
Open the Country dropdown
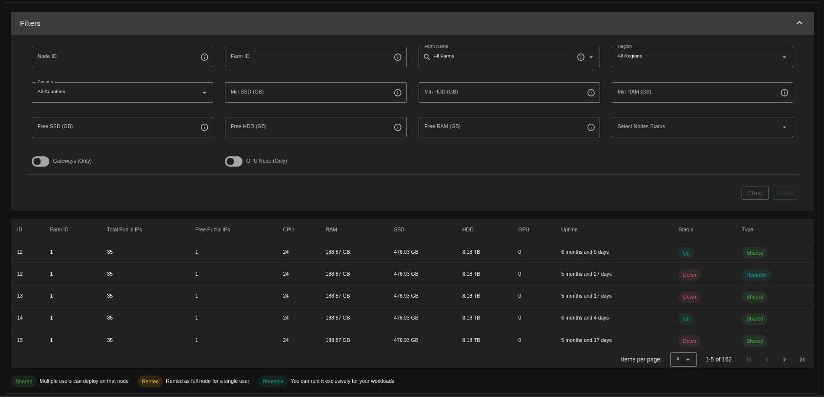coord(122,93)
